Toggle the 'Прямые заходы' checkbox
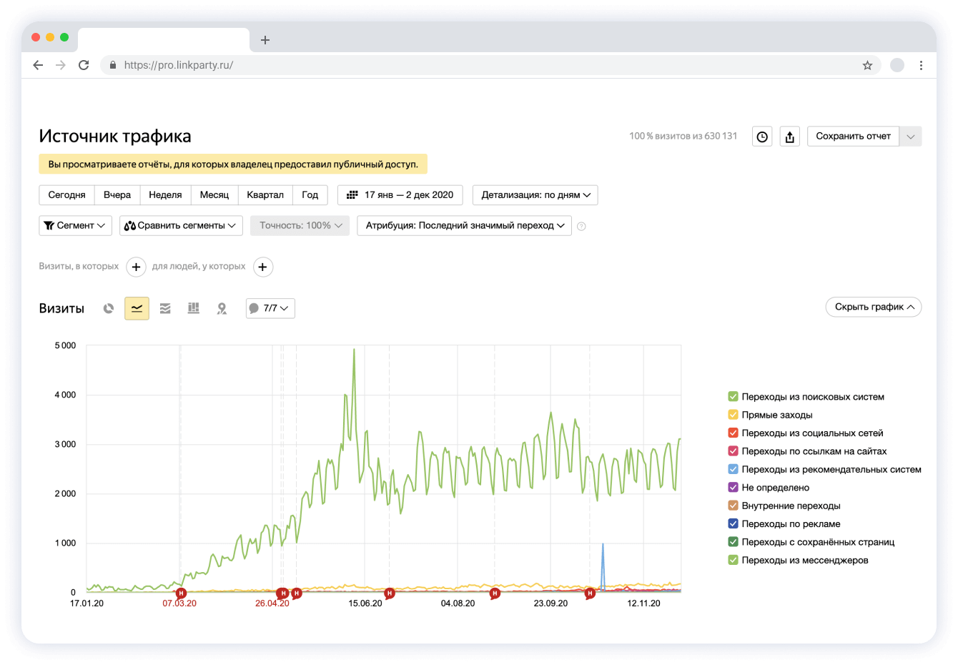Image resolution: width=958 pixels, height=665 pixels. [x=733, y=415]
